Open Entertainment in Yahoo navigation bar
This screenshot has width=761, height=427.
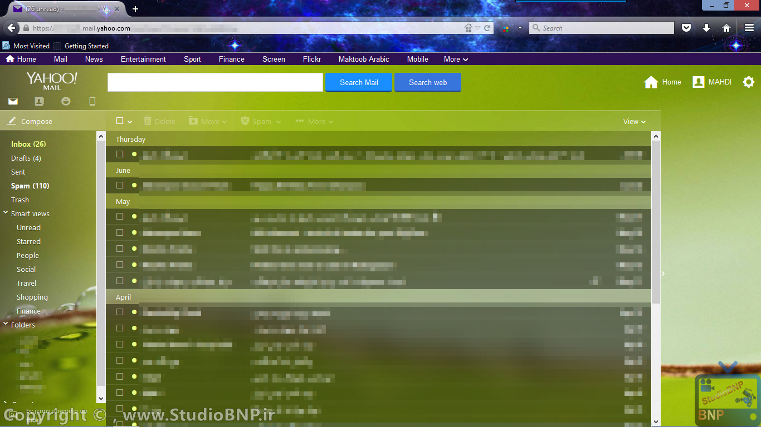[x=143, y=59]
